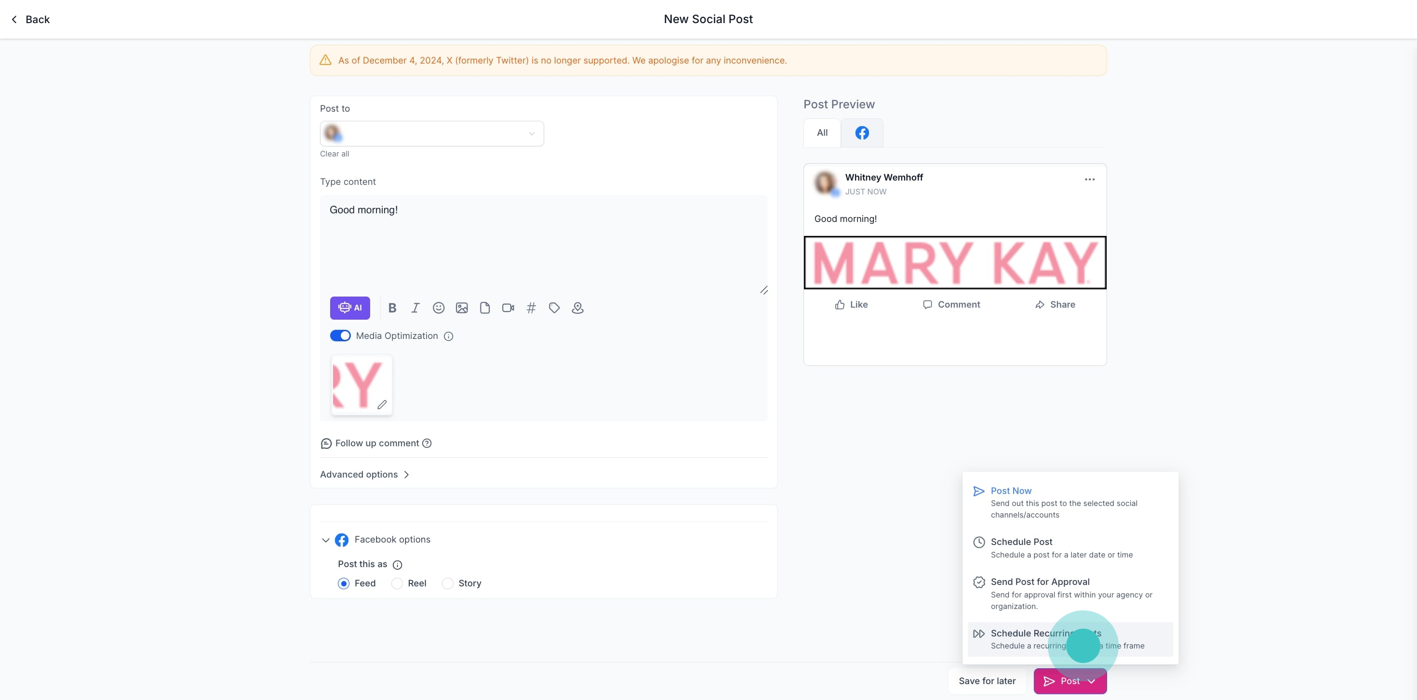Screen dimensions: 1417x700
Task: Open the Post to account dropdown
Action: [x=432, y=133]
